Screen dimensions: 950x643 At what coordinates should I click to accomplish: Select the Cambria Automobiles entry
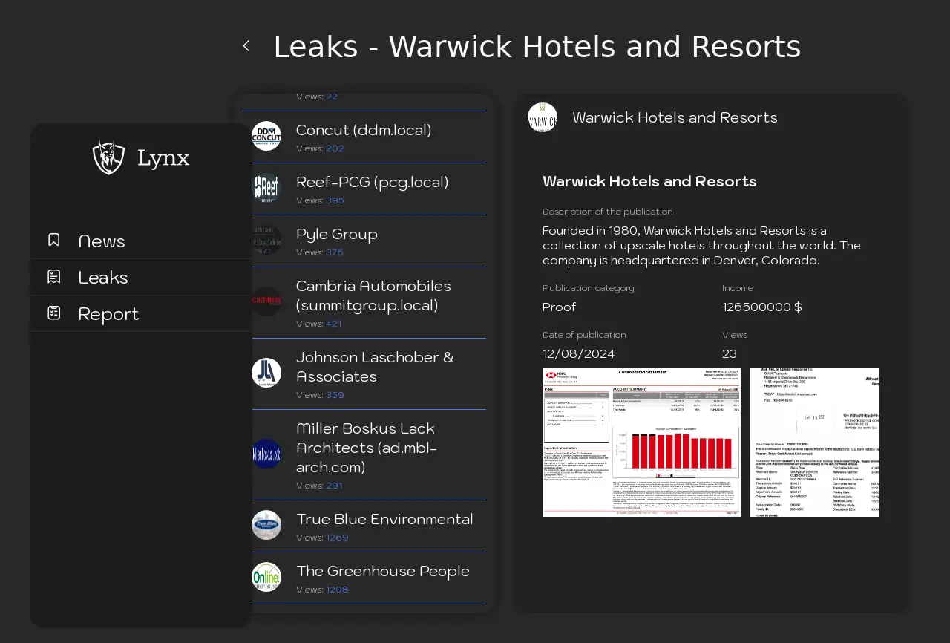pos(373,296)
